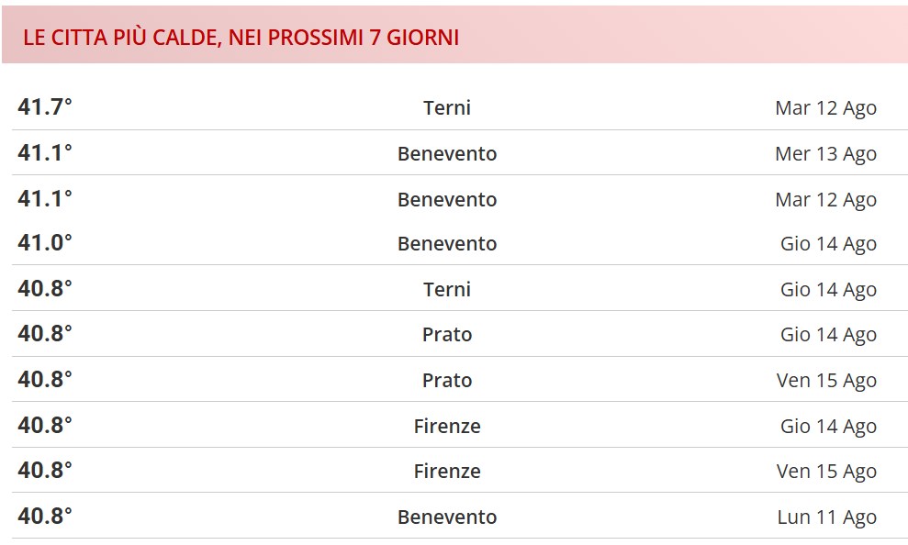Click the 41.0° temperature value
Viewport: 908px width, 545px height.
(45, 243)
